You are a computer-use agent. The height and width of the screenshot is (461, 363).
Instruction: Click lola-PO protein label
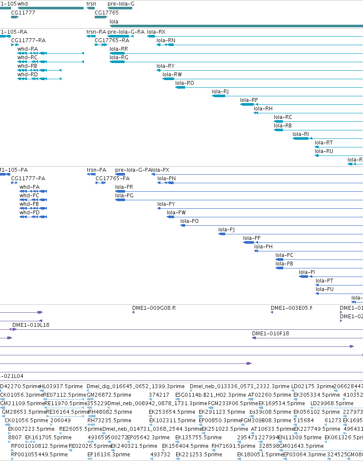click(x=189, y=221)
